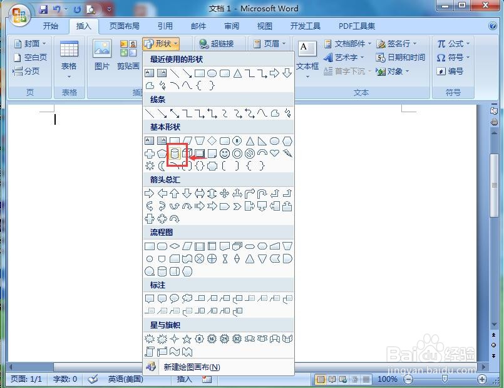Open the 页眉 header dropdown
This screenshot has width=504, height=388.
point(269,43)
